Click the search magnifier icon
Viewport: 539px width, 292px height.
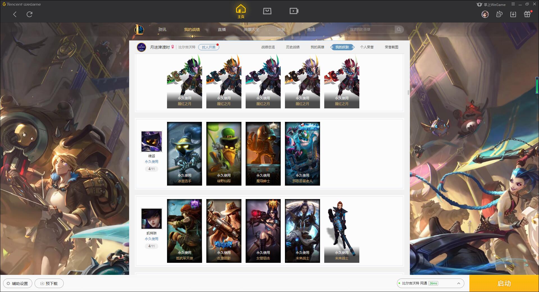coord(399,29)
